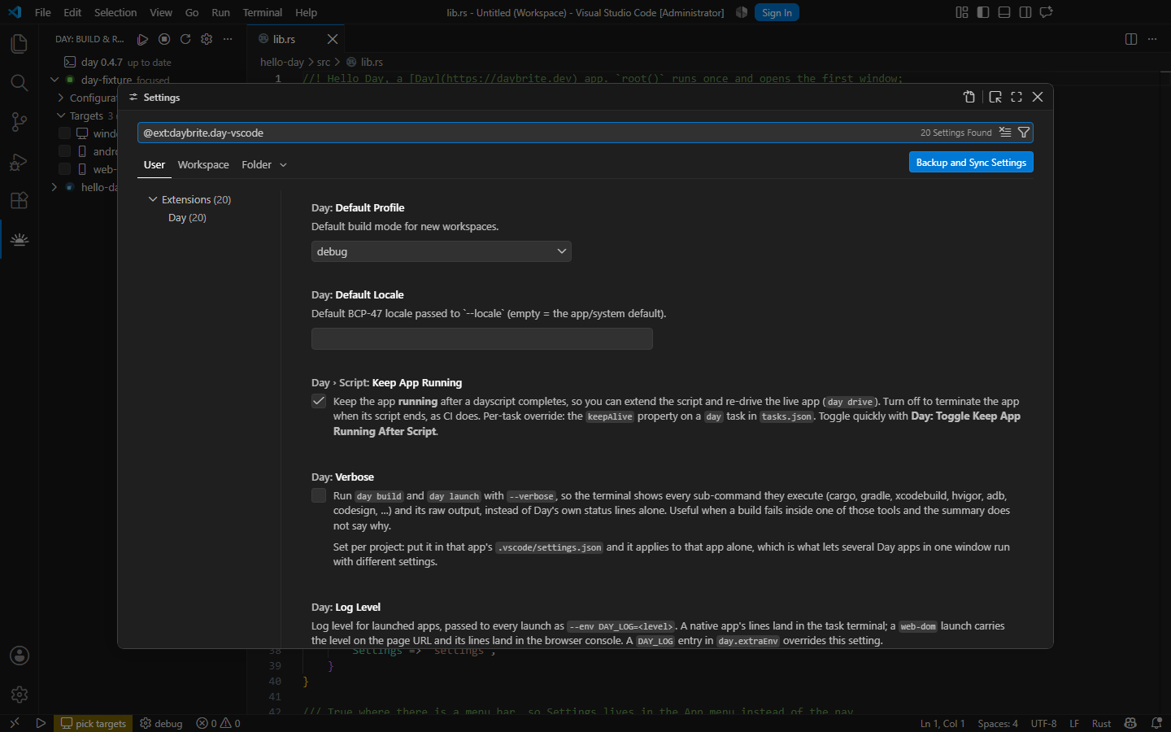Open the Extensions view

(x=19, y=201)
